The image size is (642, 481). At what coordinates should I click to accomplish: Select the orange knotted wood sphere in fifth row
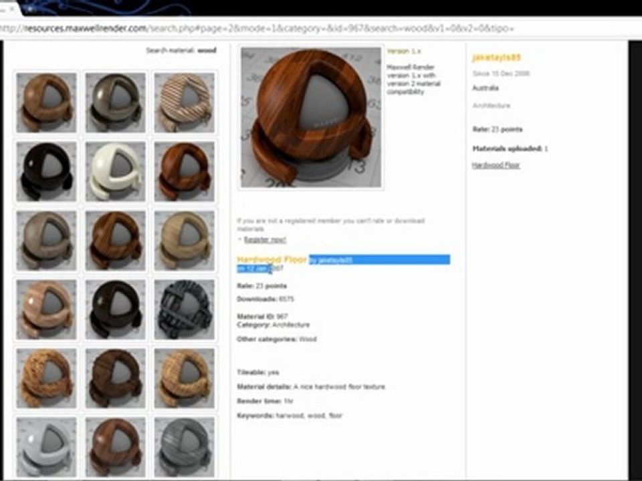pos(46,378)
